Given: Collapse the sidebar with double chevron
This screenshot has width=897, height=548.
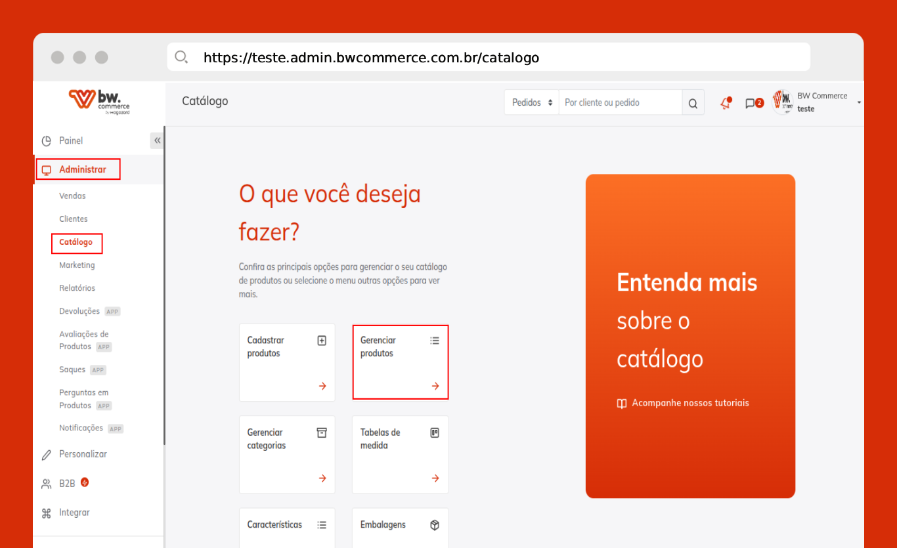Looking at the screenshot, I should (x=157, y=140).
